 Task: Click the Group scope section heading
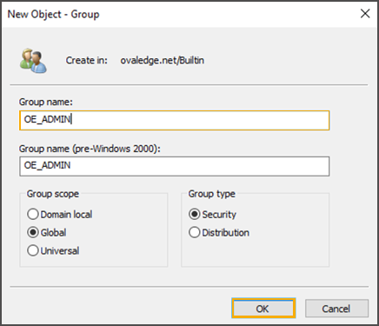[53, 194]
